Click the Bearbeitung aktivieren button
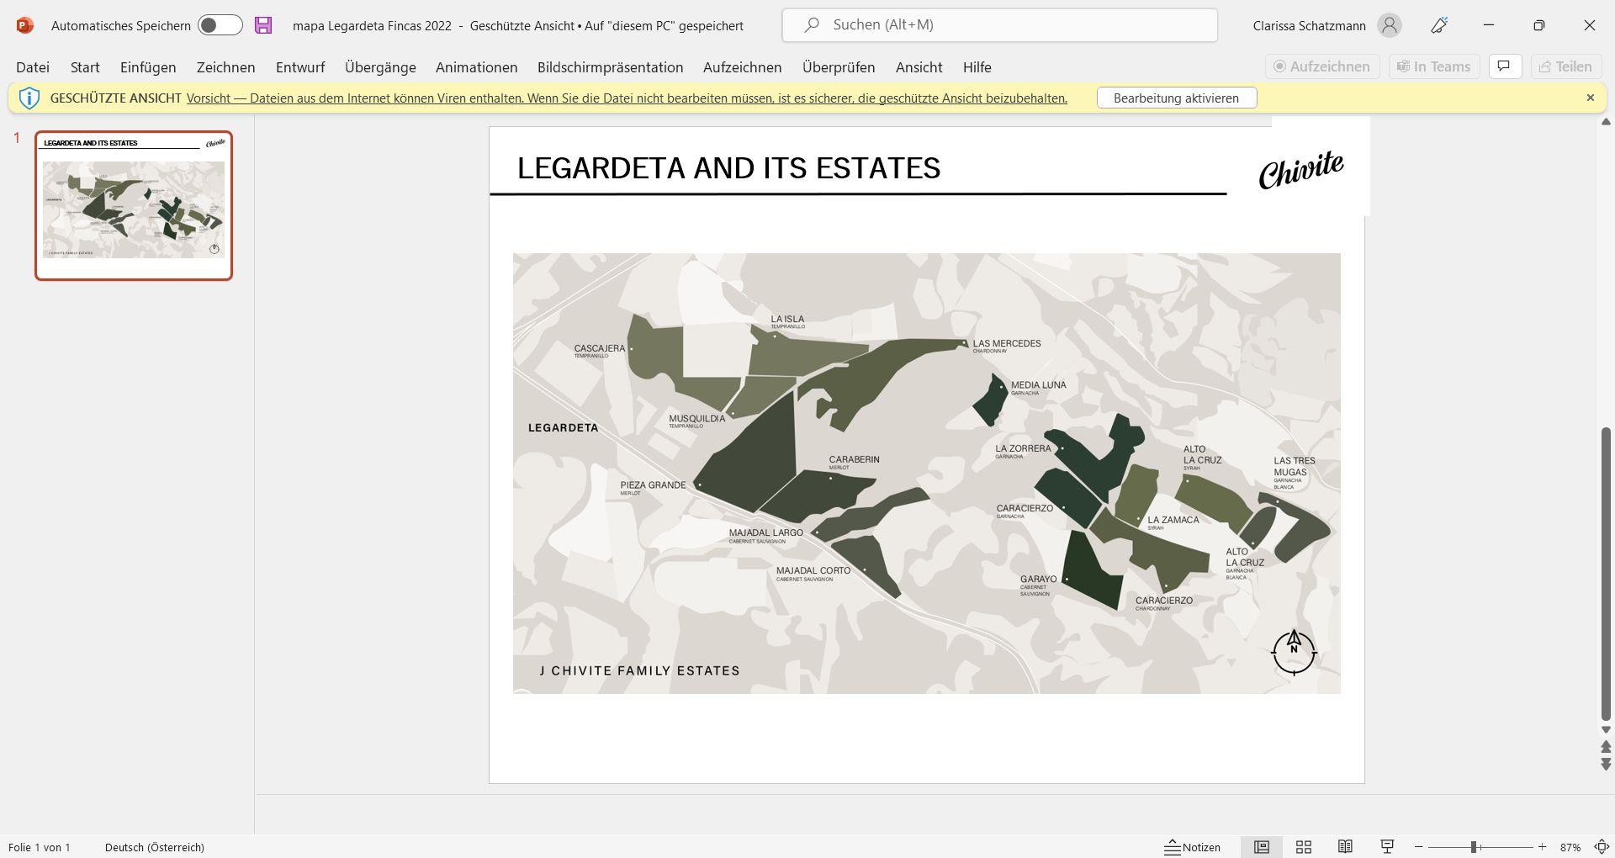The height and width of the screenshot is (858, 1615). pyautogui.click(x=1177, y=98)
